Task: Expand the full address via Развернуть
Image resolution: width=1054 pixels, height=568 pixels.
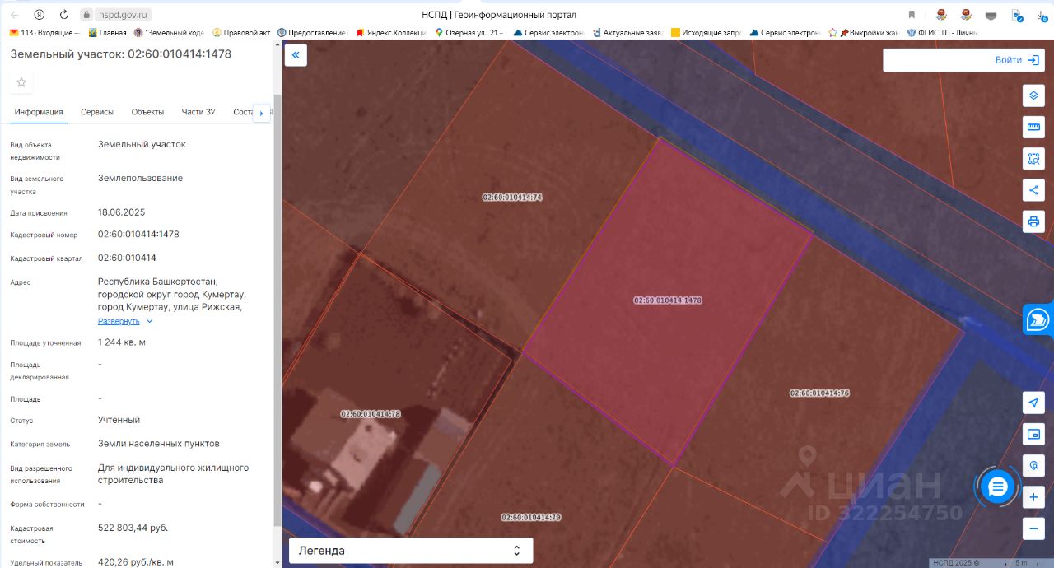Action: (x=125, y=321)
